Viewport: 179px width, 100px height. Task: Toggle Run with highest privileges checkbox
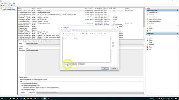point(20,90)
